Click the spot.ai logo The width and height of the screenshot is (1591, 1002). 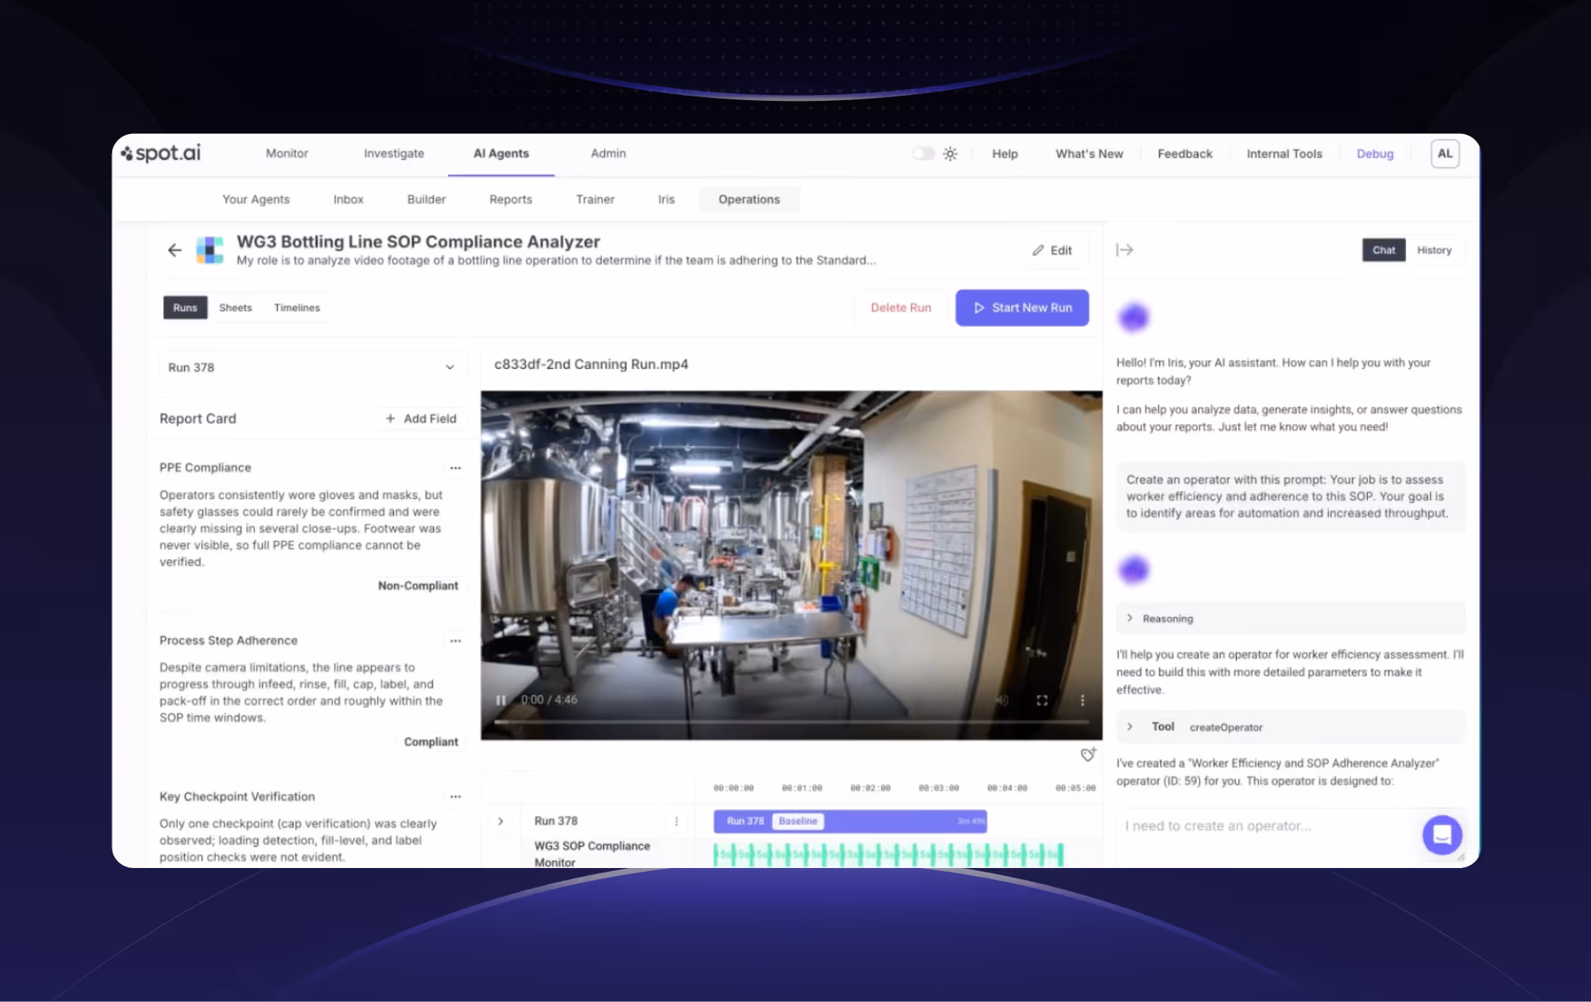[x=161, y=153]
